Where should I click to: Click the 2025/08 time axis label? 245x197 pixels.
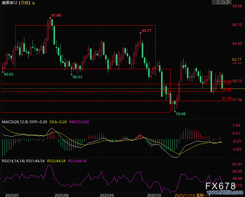61,195
